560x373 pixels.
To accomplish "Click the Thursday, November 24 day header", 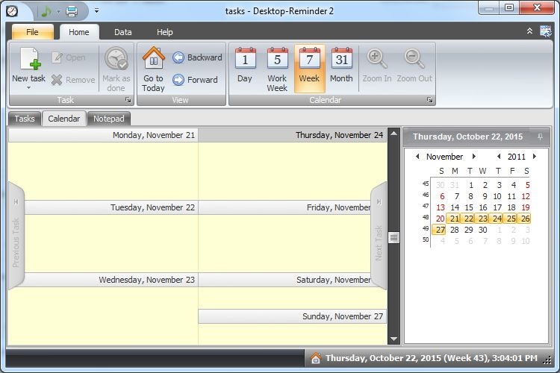I will tap(293, 135).
